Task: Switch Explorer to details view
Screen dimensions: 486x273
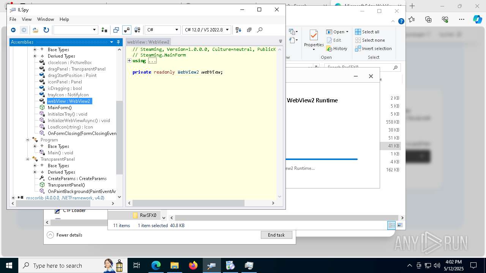Action: point(391,226)
